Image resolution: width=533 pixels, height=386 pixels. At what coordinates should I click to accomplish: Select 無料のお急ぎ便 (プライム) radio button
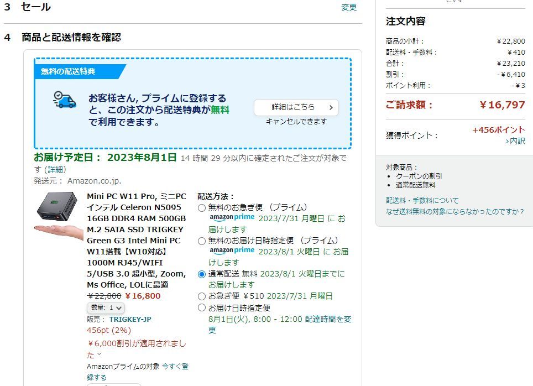[x=202, y=208]
